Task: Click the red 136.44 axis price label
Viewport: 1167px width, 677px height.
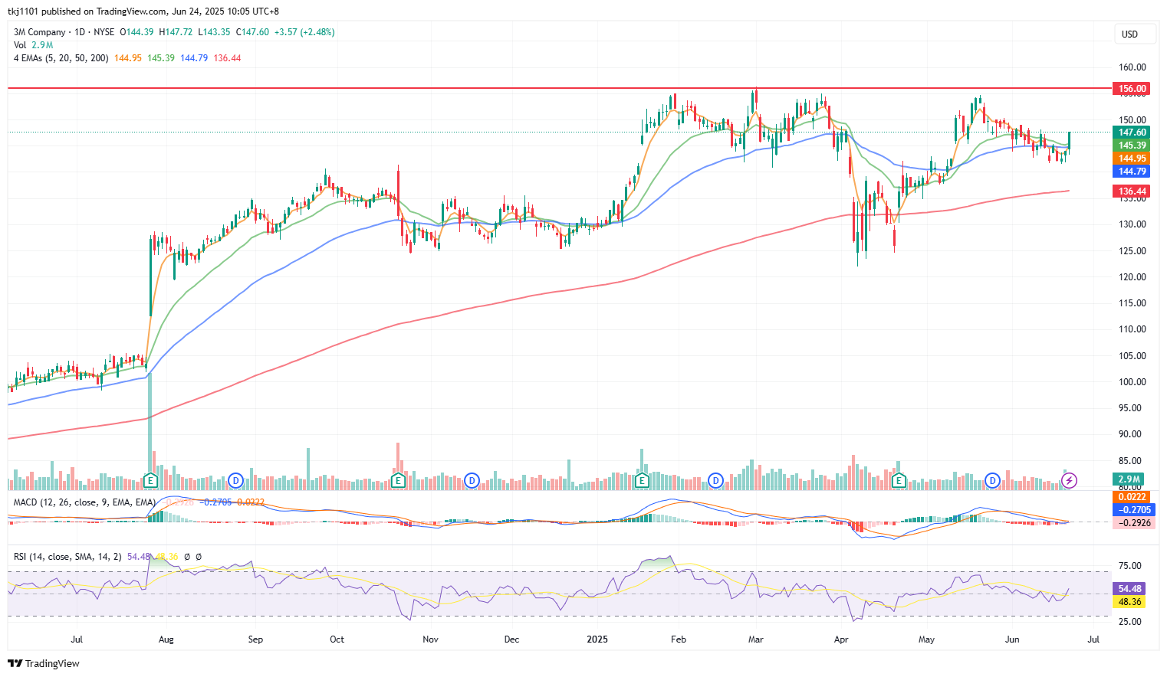Action: click(1132, 191)
